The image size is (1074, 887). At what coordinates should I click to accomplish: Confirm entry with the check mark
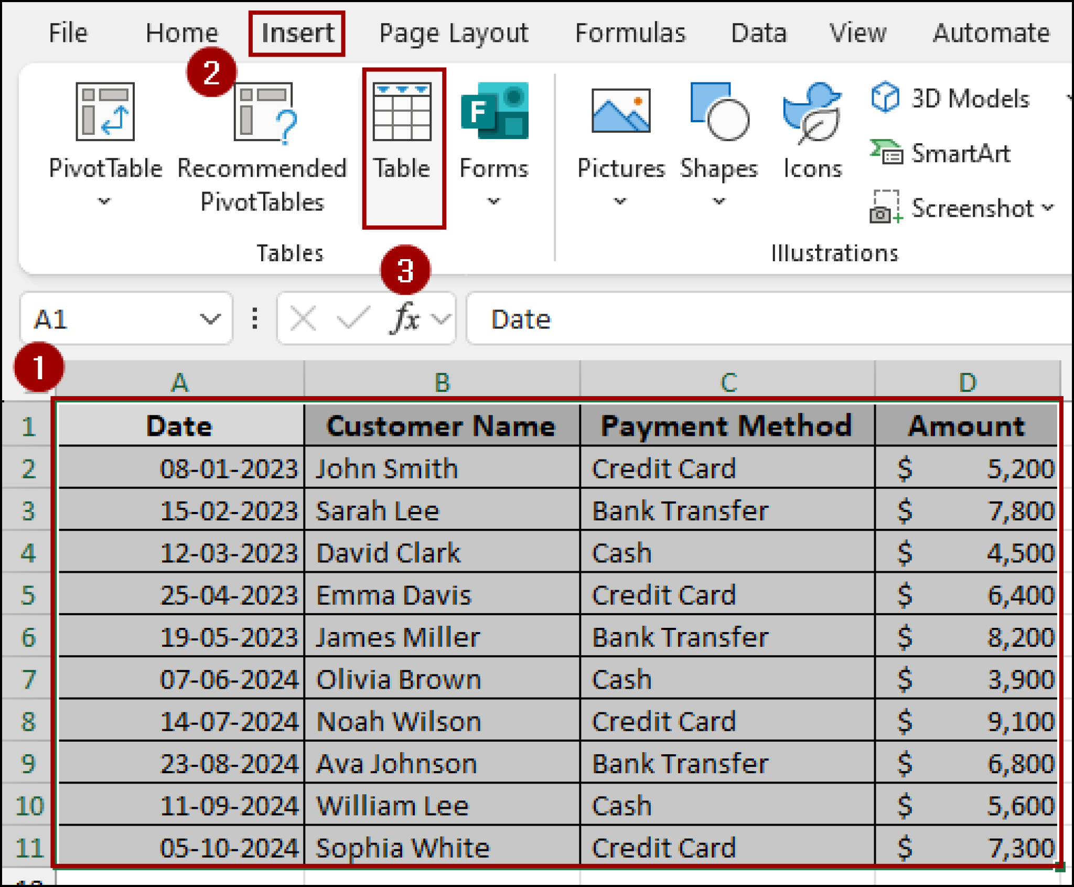pyautogui.click(x=355, y=318)
